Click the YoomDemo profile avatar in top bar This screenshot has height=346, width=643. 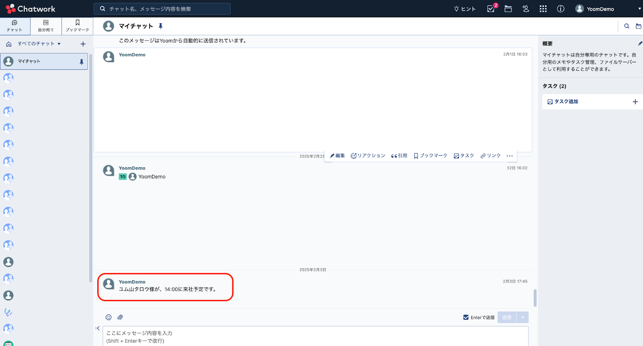click(x=580, y=9)
